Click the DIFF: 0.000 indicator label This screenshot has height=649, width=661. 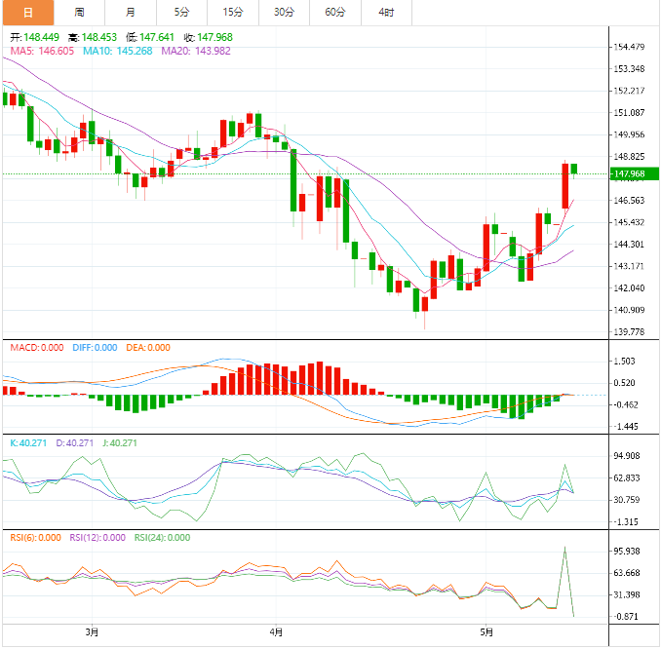point(95,348)
